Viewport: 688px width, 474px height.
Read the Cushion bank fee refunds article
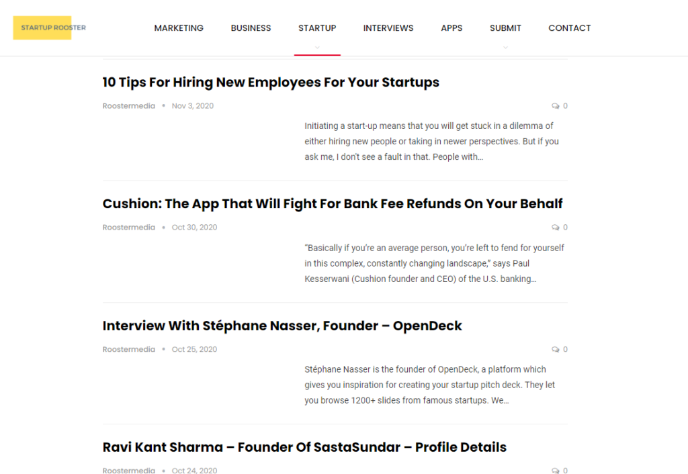click(x=332, y=203)
